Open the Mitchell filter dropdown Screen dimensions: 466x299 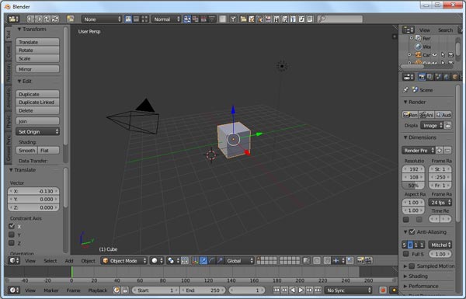(440, 245)
